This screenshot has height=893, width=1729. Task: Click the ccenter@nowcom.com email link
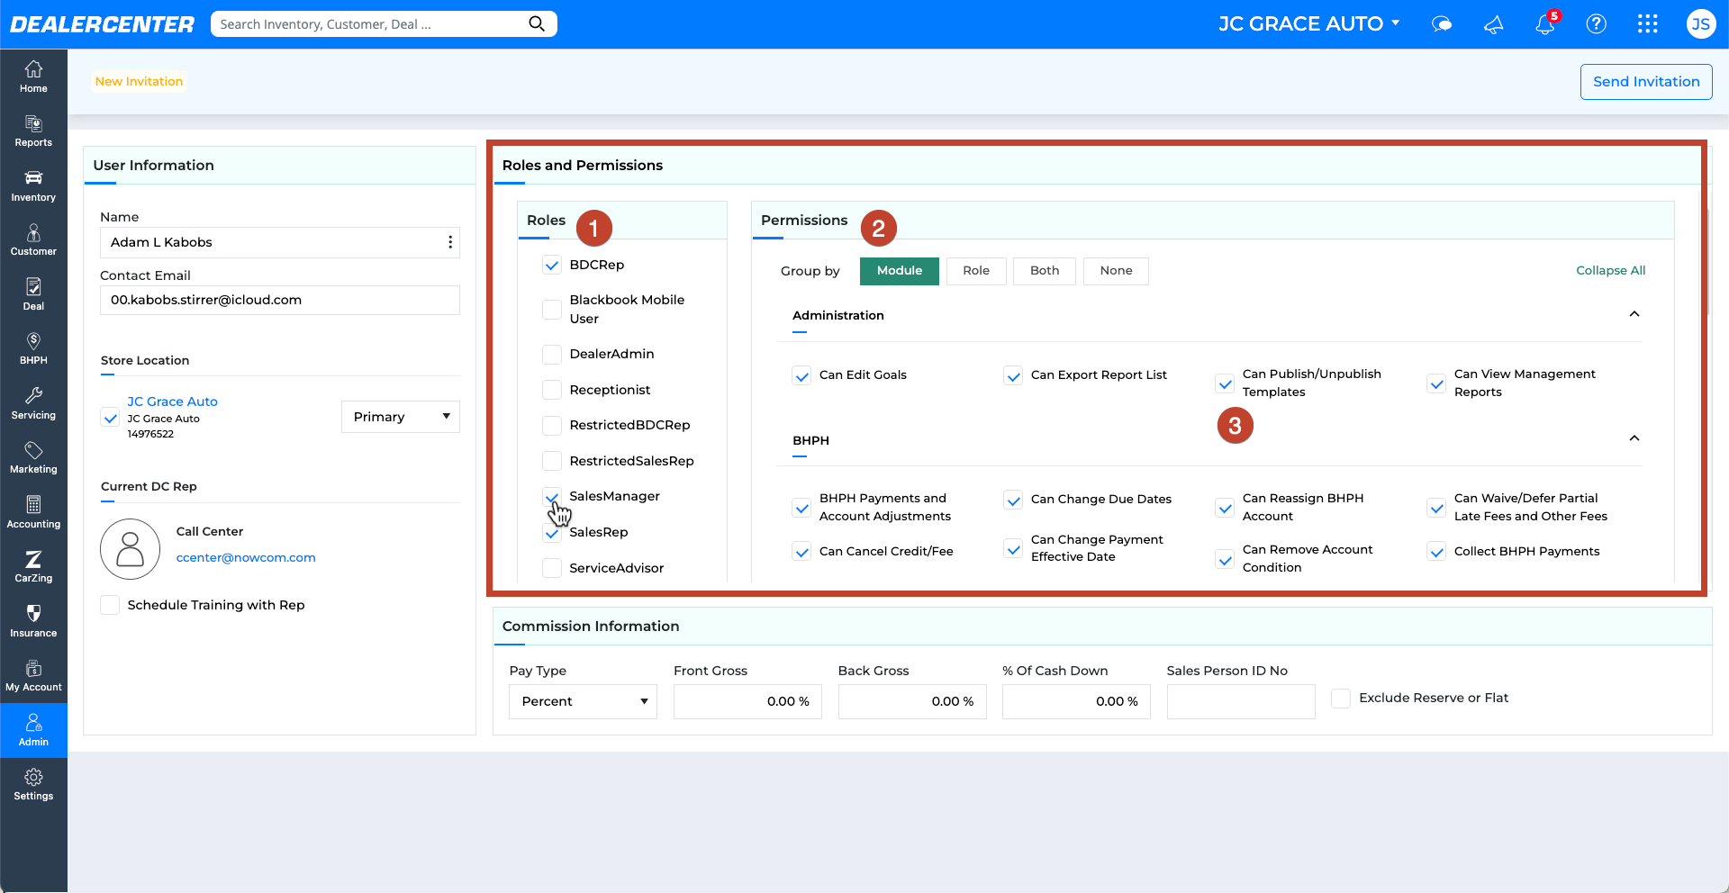coord(246,557)
